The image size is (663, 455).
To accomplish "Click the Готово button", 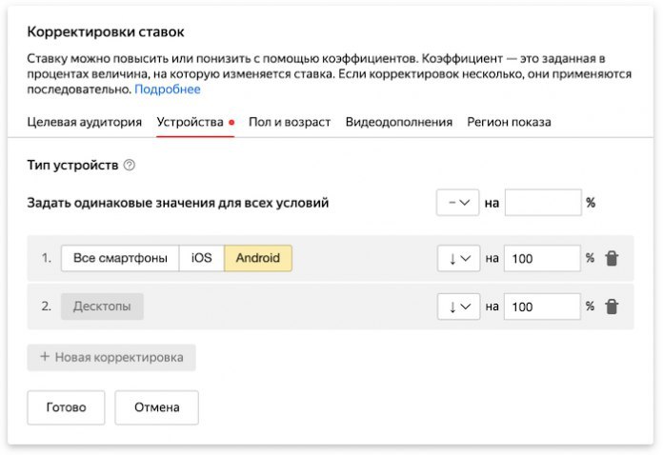I will [66, 407].
